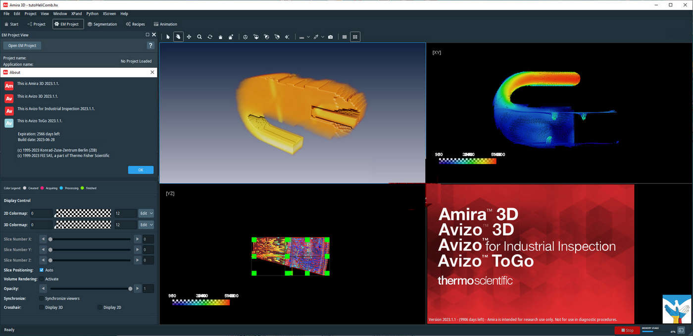The width and height of the screenshot is (693, 336).
Task: Switch to the Animation tab
Action: pos(165,24)
